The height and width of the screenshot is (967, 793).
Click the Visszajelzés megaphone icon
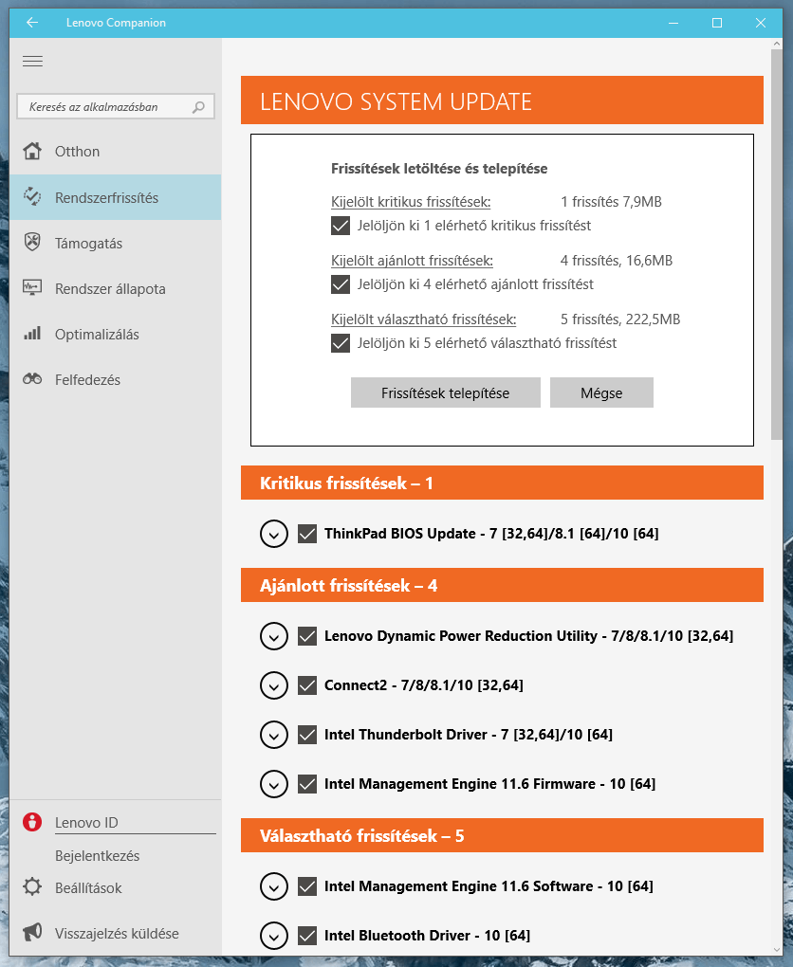point(32,933)
